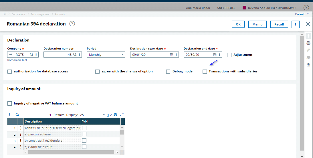Screen dimensions: 313x158
Task: Go to grid page 1
Action: pos(108,115)
